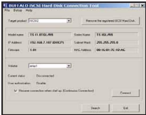Image resolution: width=146 pixels, height=115 pixels.
Task: Click the Target product combo box field
Action: tap(50, 21)
